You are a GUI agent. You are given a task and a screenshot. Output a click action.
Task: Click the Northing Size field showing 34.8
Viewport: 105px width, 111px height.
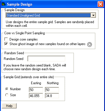[x=52, y=96]
